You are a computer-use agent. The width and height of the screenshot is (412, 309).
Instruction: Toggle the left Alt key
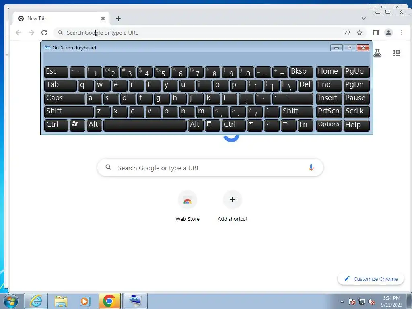tap(94, 125)
